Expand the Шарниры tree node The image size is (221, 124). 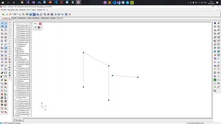[x=16, y=81]
